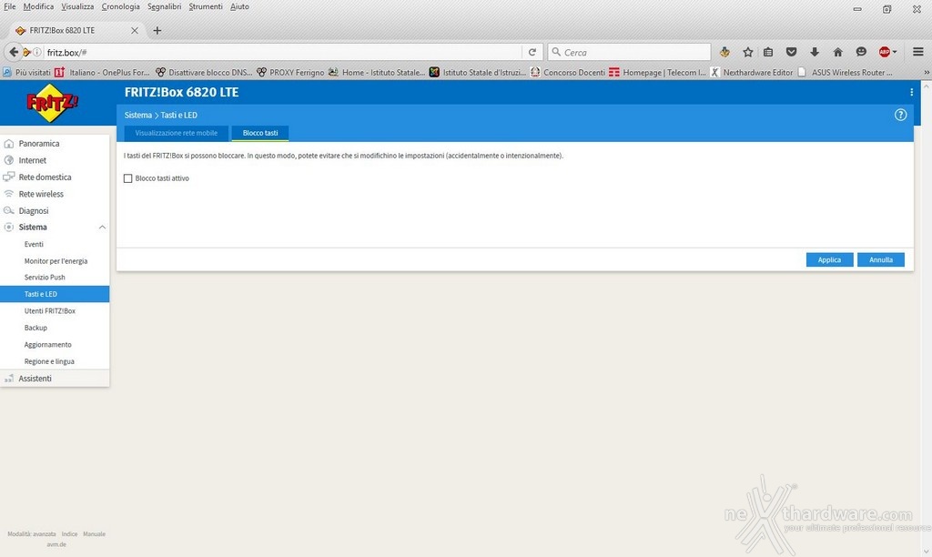The width and height of the screenshot is (932, 557).
Task: Open Backup under Sistema
Action: click(x=35, y=328)
